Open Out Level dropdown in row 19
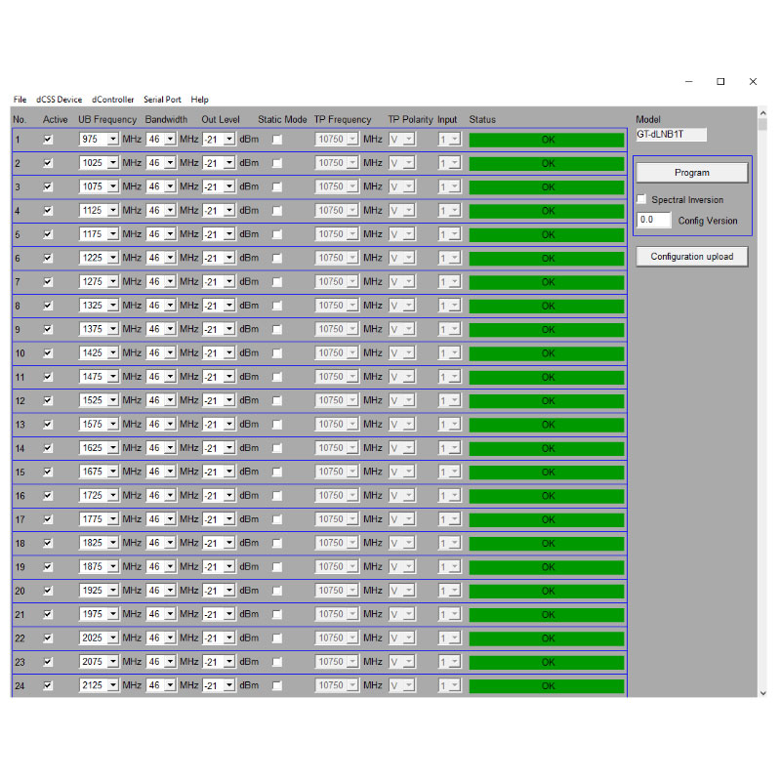The height and width of the screenshot is (781, 781). (x=229, y=567)
